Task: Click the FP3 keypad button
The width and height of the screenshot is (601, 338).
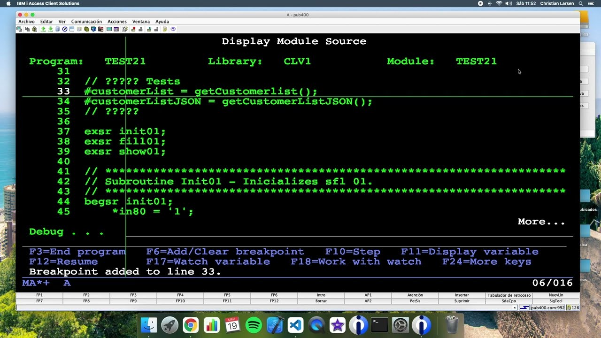Action: click(133, 295)
